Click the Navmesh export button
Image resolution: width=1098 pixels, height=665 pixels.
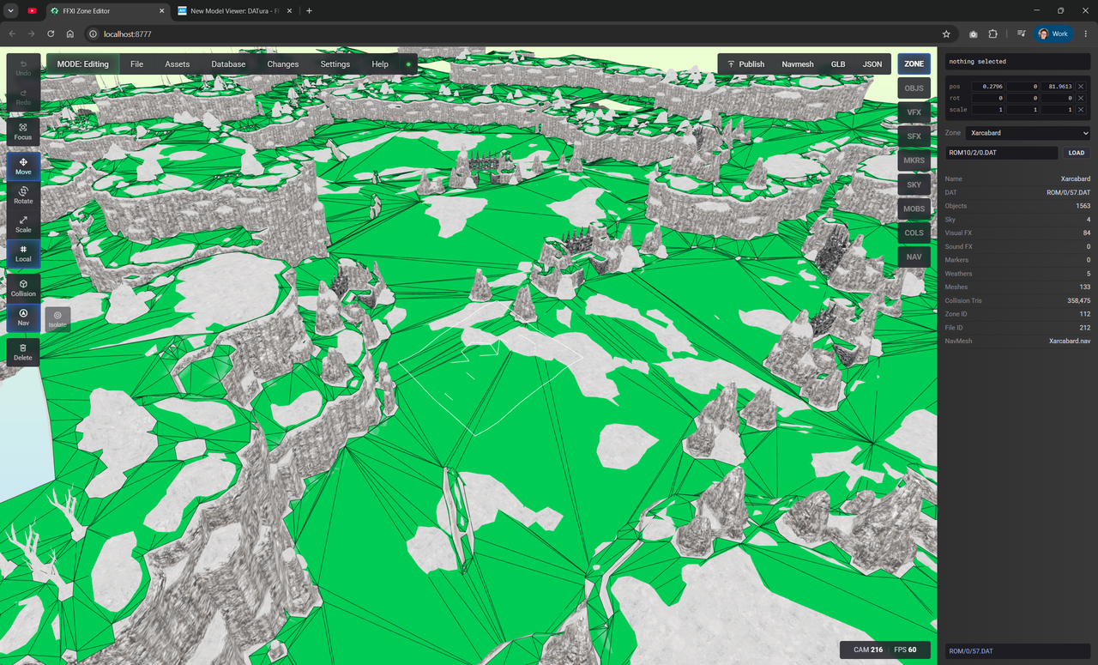[x=798, y=64]
